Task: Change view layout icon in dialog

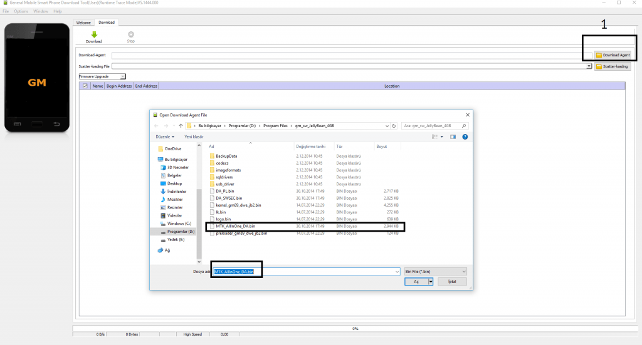Action: 435,137
